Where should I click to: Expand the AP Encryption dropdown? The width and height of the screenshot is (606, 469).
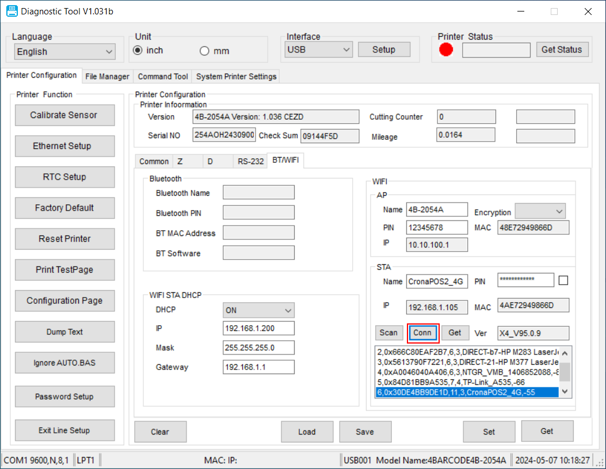tap(540, 211)
